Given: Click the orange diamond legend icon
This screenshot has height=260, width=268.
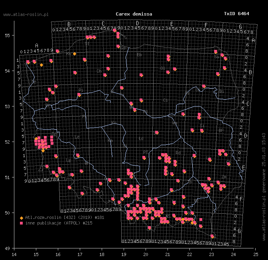Looking at the screenshot, I should coord(22,218).
